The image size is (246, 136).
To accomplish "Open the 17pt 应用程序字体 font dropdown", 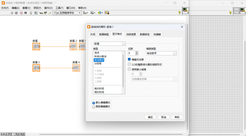I will 67,13.
